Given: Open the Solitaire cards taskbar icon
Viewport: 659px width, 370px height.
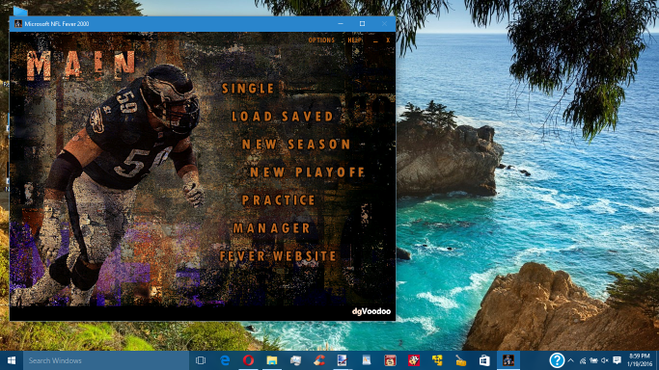Looking at the screenshot, I should (x=414, y=360).
